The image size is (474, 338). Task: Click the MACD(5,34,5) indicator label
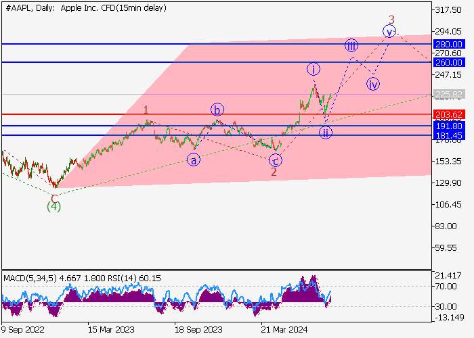(30, 278)
